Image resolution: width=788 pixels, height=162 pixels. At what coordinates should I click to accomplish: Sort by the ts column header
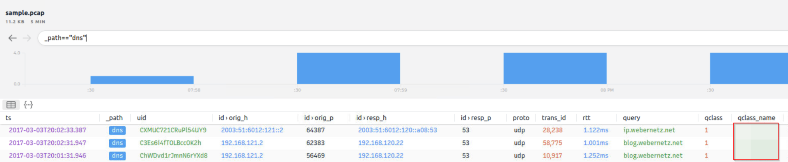[8, 118]
